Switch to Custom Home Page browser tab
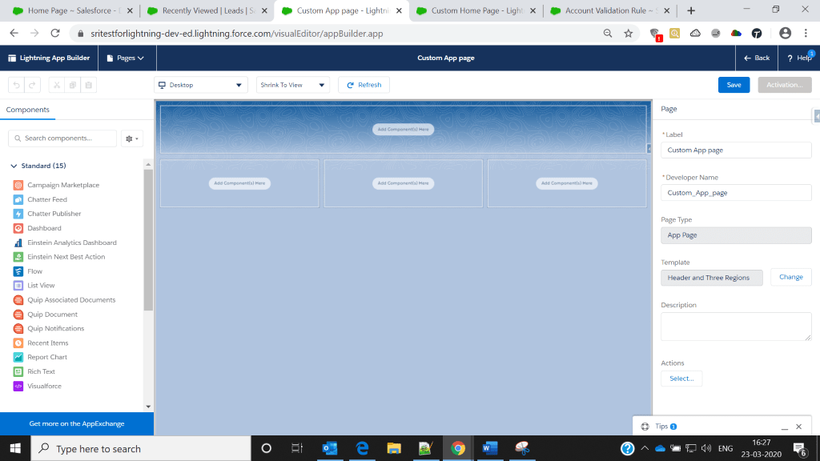This screenshot has height=461, width=820. point(472,10)
